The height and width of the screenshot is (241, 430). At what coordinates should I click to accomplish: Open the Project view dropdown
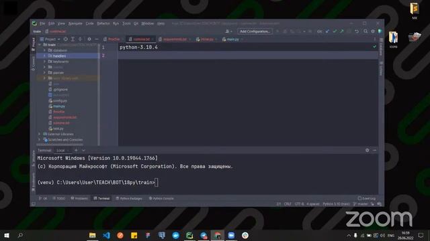click(x=50, y=39)
